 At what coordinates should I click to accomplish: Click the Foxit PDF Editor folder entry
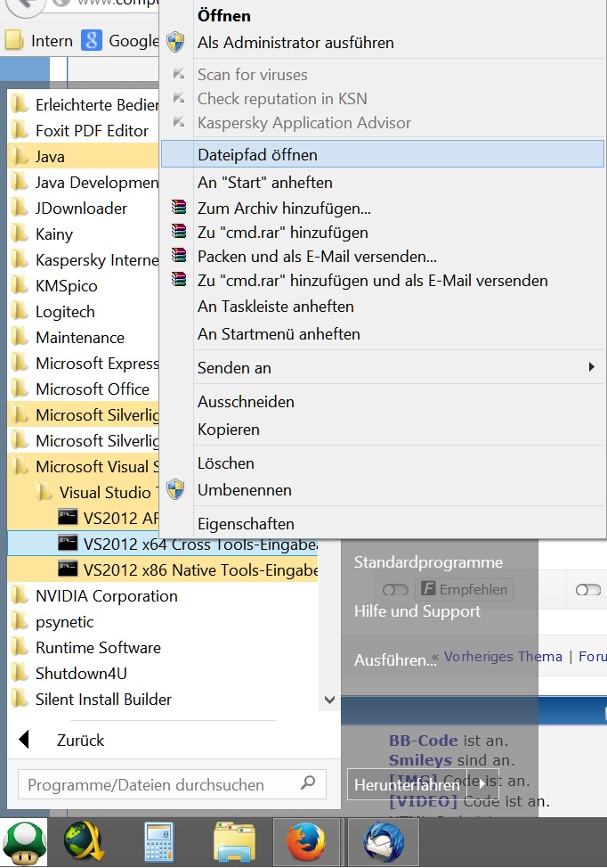click(83, 131)
